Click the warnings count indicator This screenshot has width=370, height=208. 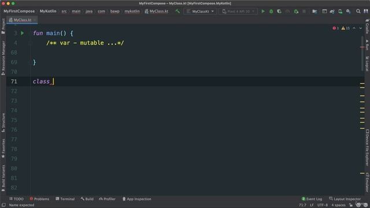[346, 28]
